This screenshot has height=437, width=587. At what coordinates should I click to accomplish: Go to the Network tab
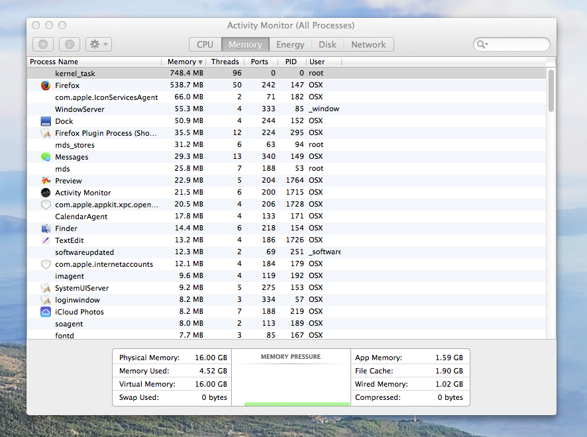(x=368, y=44)
